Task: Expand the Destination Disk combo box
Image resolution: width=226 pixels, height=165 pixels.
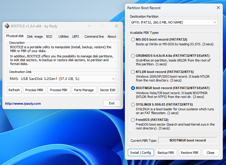Action: click(62, 79)
